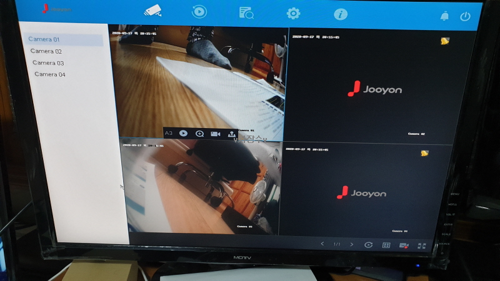500x281 pixels.
Task: Change the window division layout icon
Action: coord(386,245)
